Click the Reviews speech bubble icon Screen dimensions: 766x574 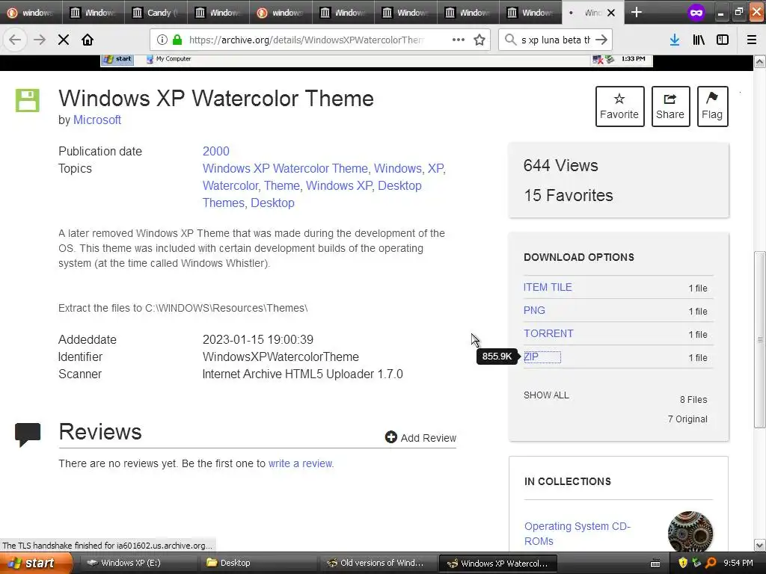click(x=28, y=434)
